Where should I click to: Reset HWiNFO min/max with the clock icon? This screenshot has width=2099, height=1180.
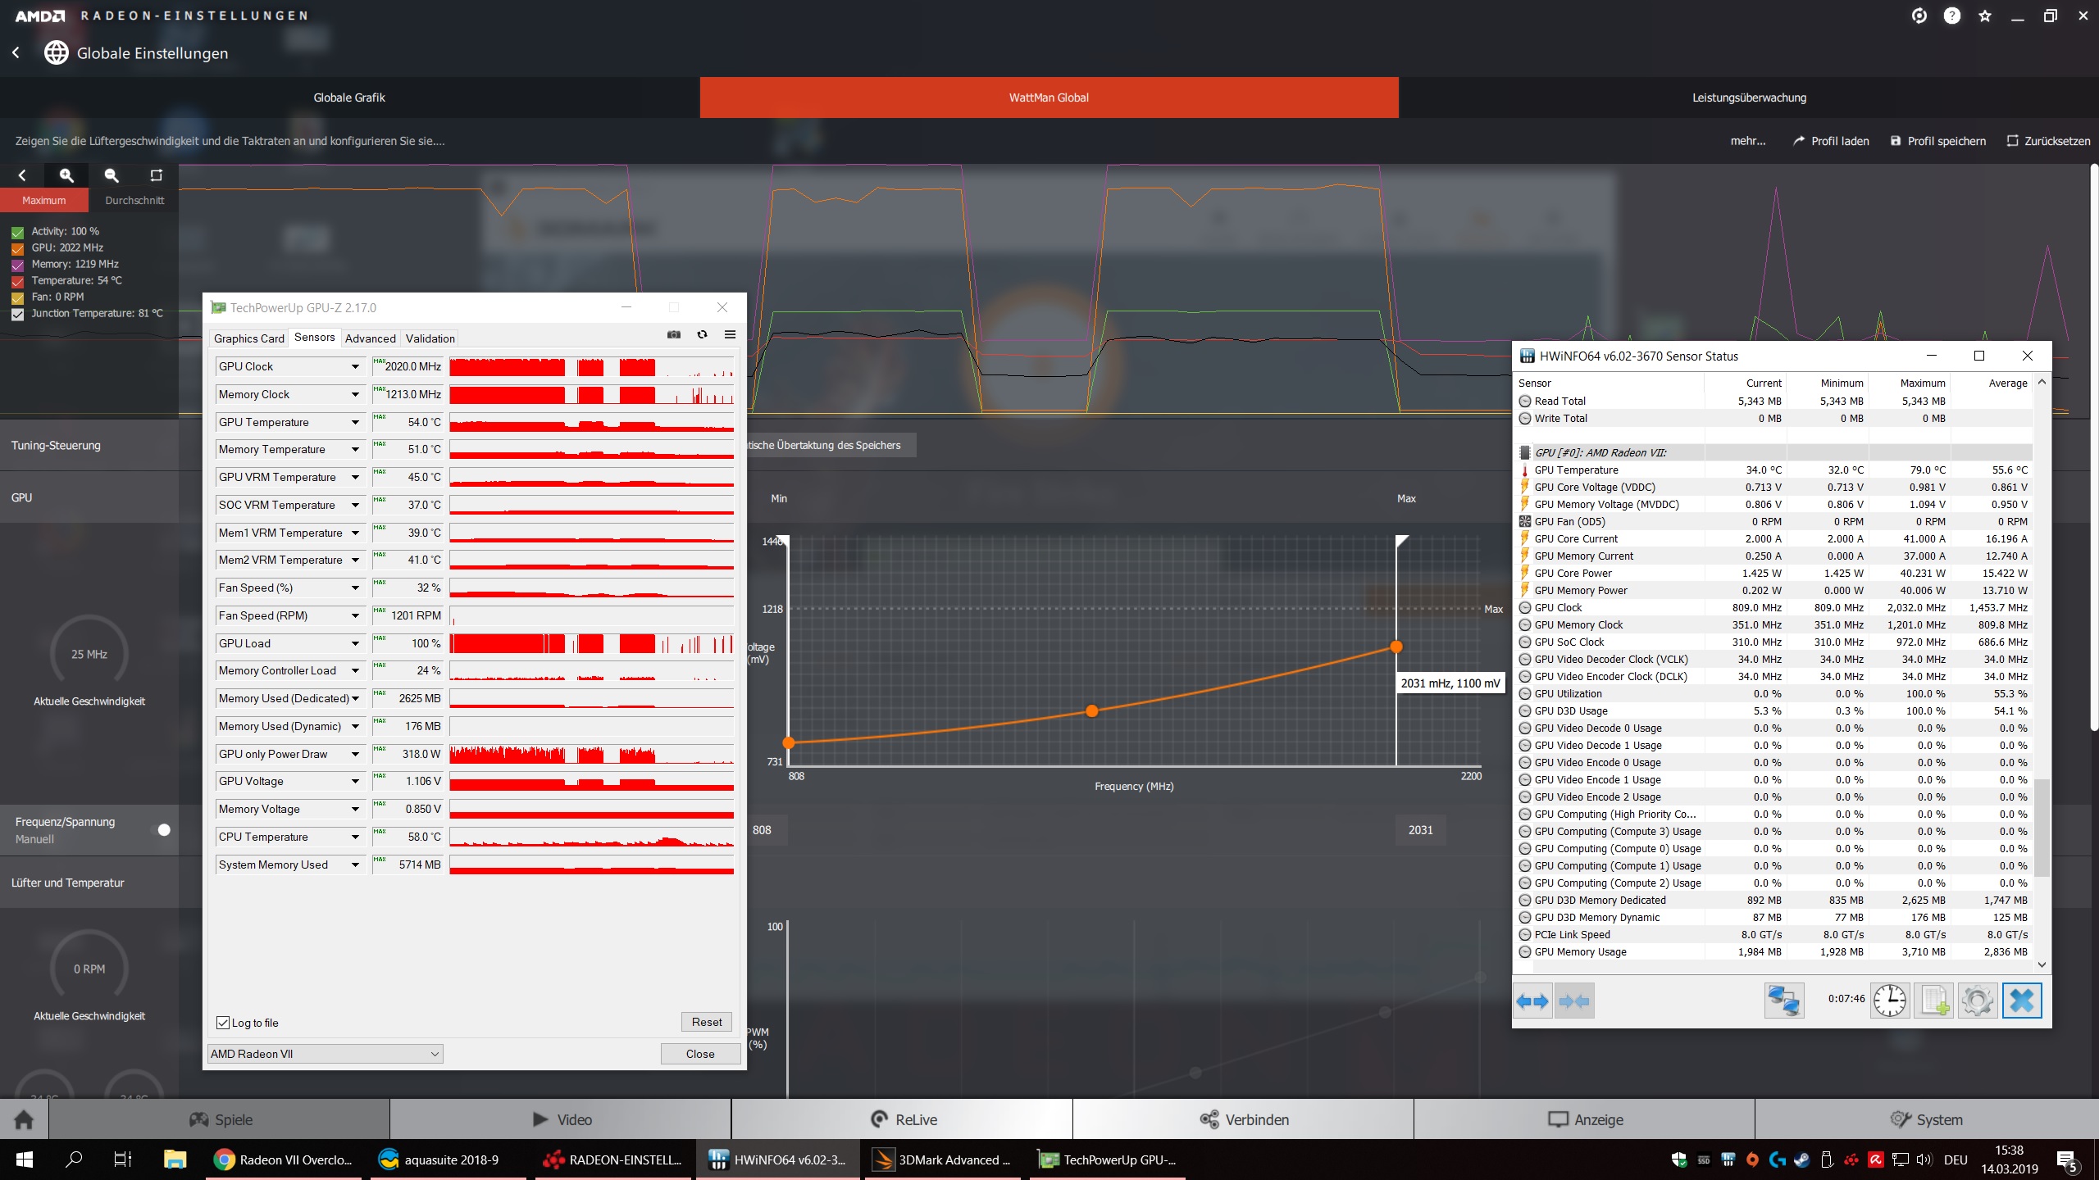(x=1890, y=1001)
